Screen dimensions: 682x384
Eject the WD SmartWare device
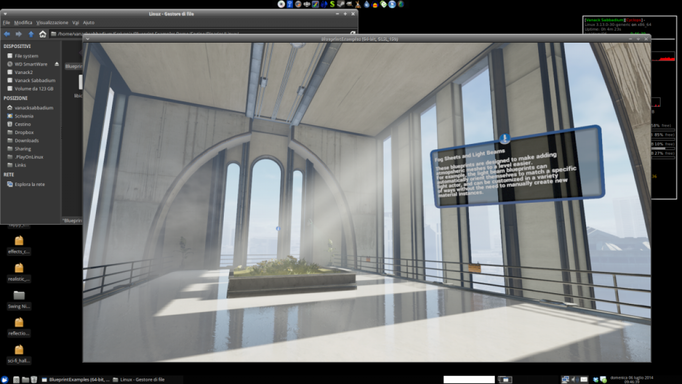(x=56, y=64)
